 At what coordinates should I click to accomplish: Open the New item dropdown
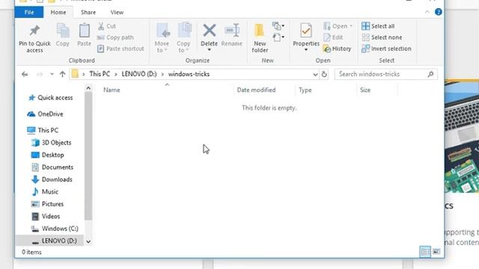(x=278, y=26)
